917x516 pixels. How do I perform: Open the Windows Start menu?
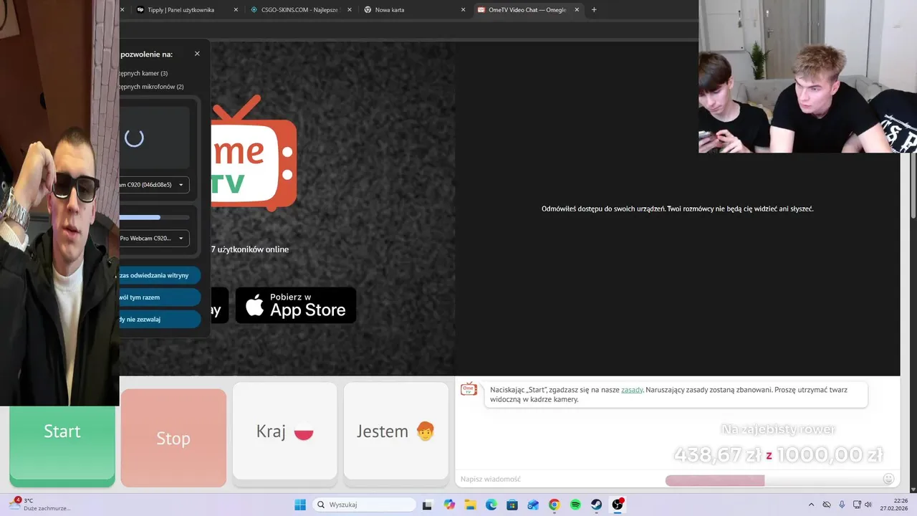click(300, 505)
